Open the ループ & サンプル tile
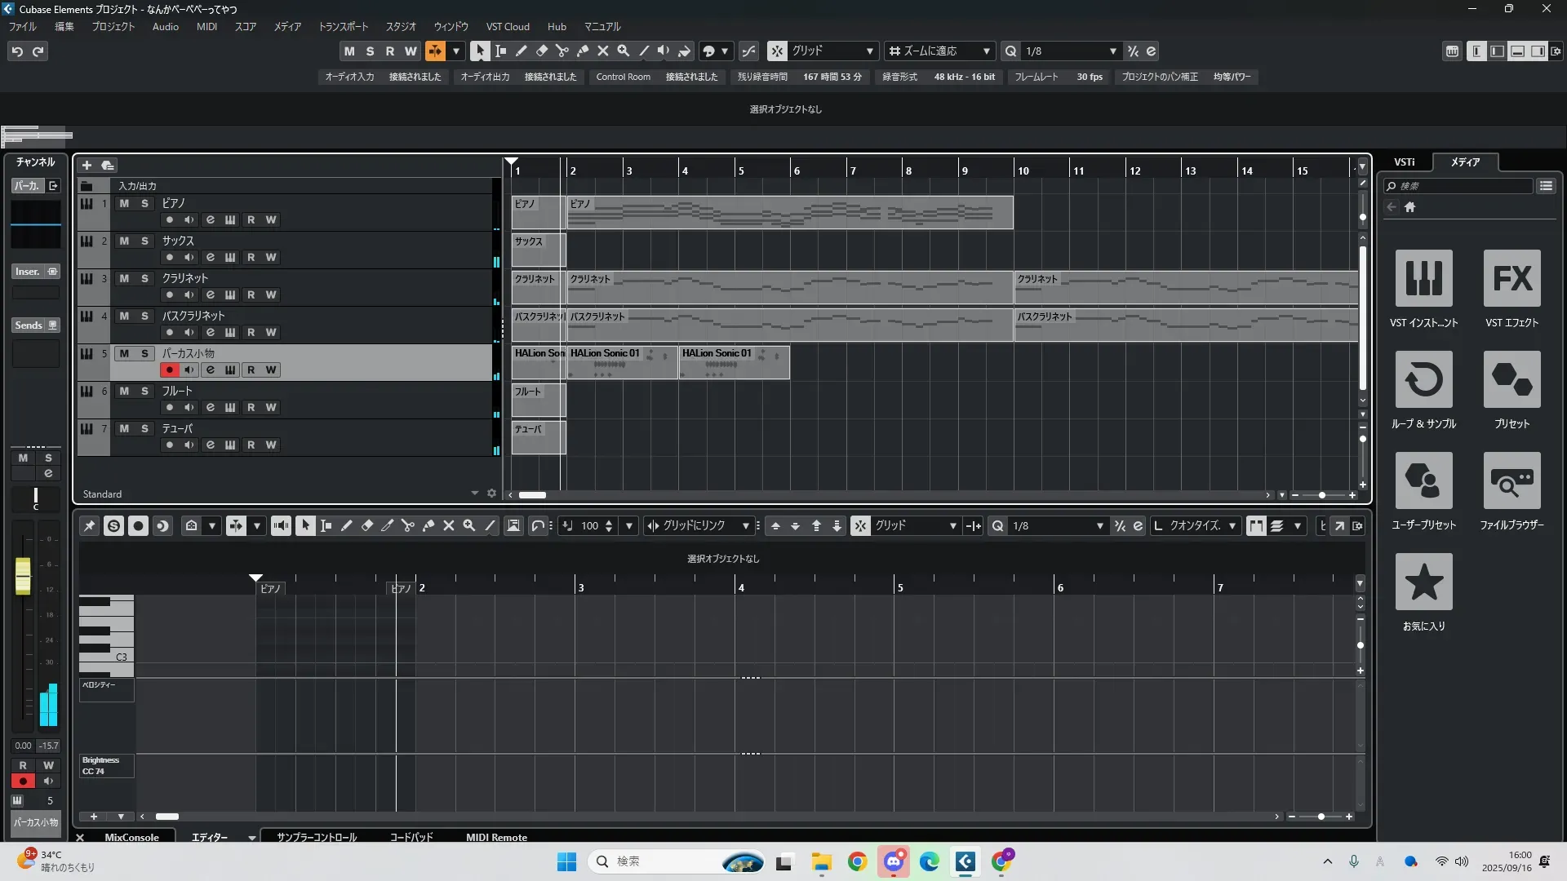1567x881 pixels. (1423, 379)
